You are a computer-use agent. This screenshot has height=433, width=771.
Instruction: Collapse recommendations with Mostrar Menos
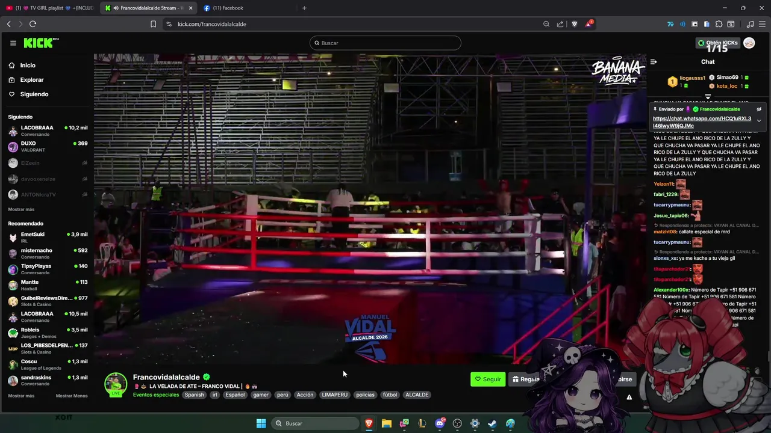click(72, 396)
